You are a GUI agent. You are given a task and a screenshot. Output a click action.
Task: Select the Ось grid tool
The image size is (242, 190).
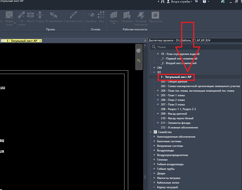[x=101, y=17]
